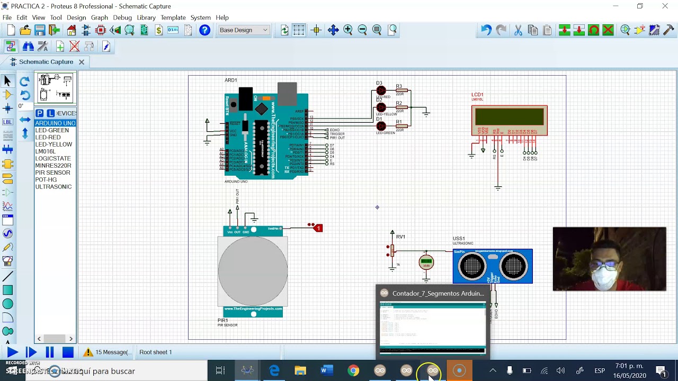The width and height of the screenshot is (678, 381).
Task: Open the Library menu
Action: [x=146, y=17]
